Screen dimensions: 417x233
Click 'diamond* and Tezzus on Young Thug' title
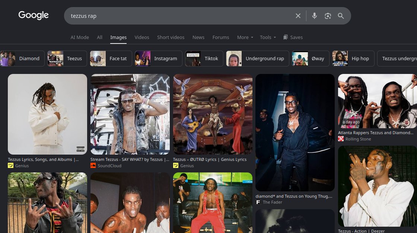pyautogui.click(x=294, y=196)
